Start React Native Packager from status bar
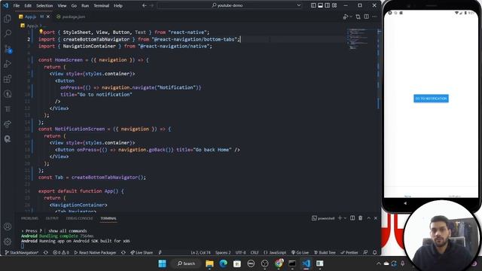 96,253
